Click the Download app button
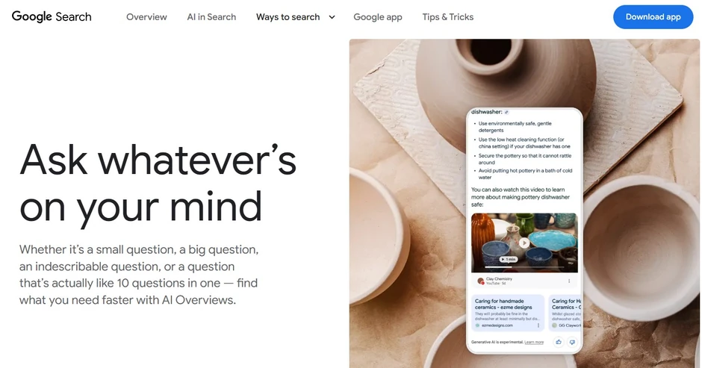Screen dimensions: 702x368 653,17
